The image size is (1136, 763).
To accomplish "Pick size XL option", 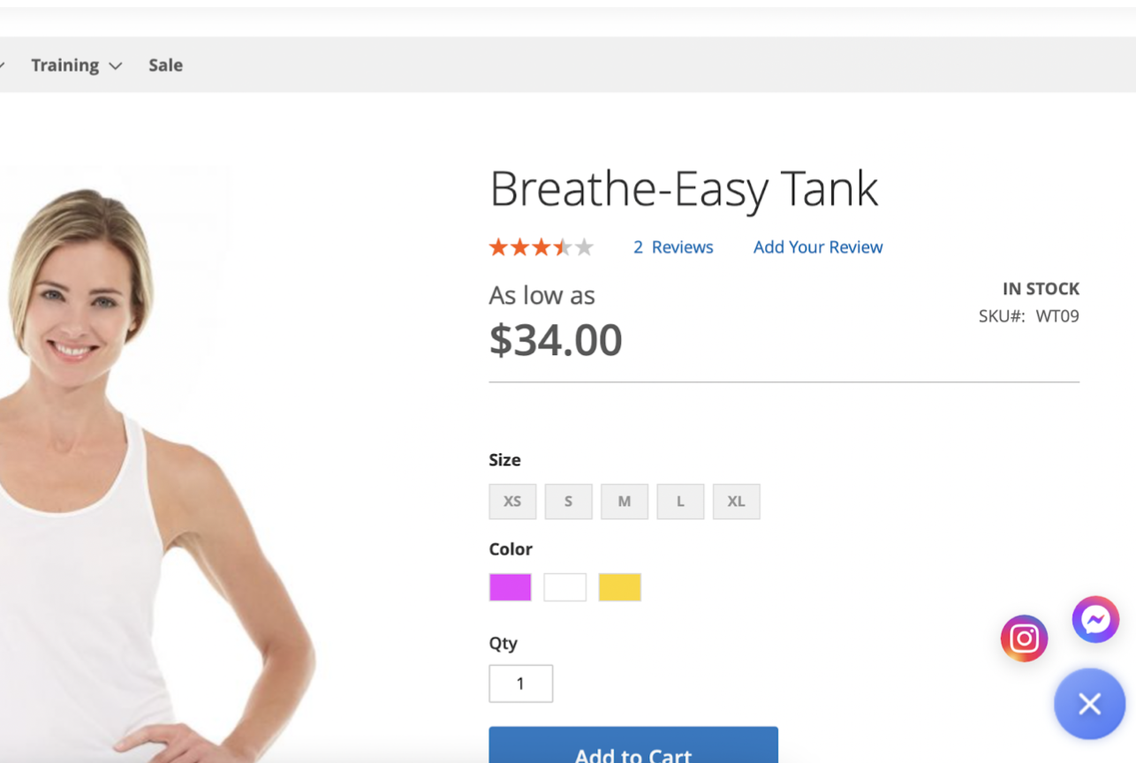I will [x=736, y=502].
